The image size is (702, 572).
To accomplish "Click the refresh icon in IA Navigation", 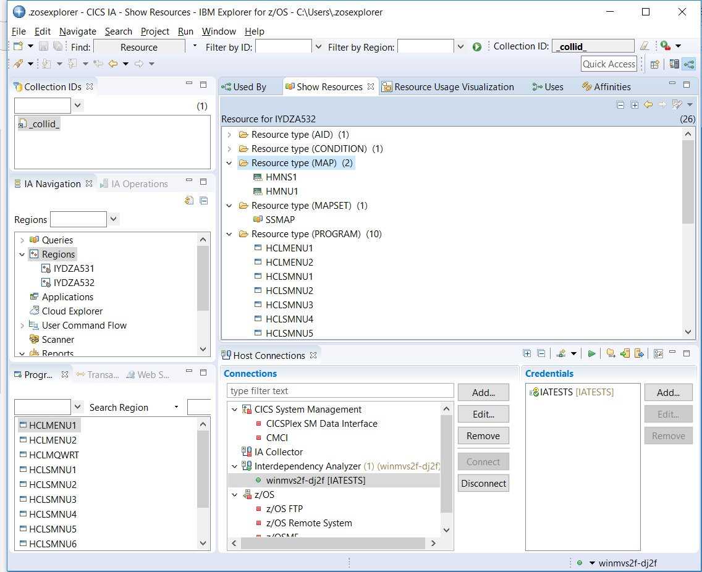I will [189, 200].
